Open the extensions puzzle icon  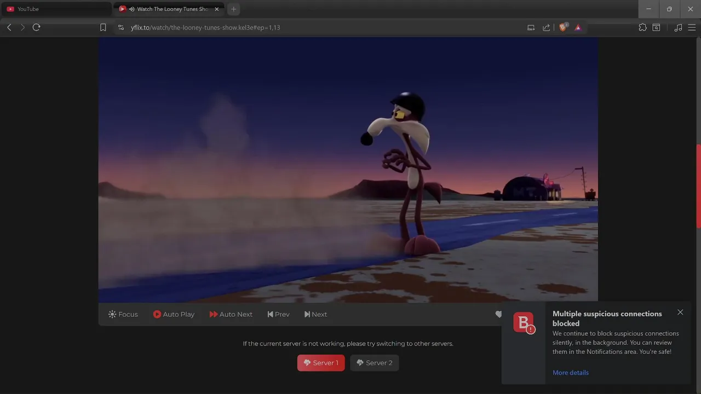(x=642, y=27)
